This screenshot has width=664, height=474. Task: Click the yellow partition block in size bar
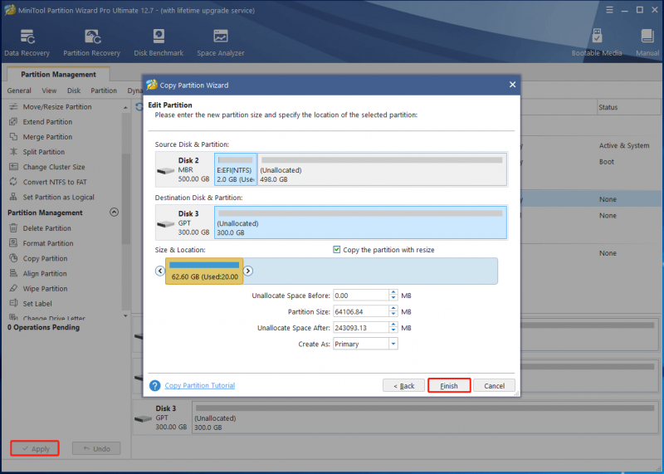[x=204, y=271]
